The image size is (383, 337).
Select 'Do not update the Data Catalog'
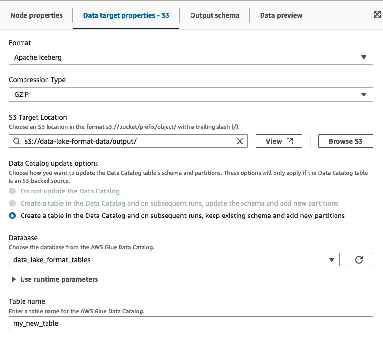pyautogui.click(x=12, y=191)
